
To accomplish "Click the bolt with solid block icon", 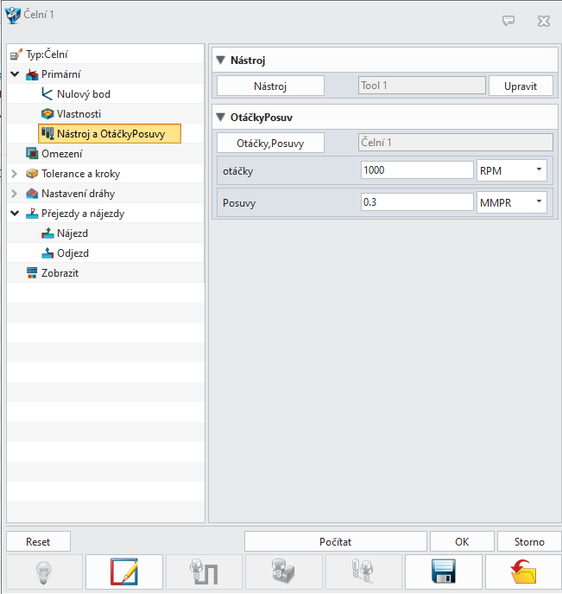I will point(284,572).
